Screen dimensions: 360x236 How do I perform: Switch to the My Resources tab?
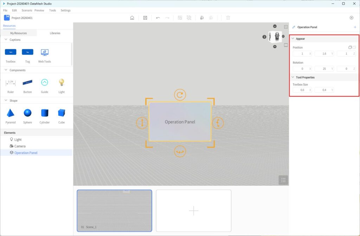tap(18, 33)
